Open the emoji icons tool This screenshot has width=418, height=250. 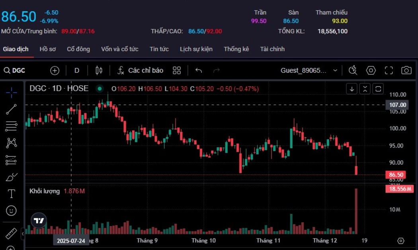pyautogui.click(x=12, y=210)
